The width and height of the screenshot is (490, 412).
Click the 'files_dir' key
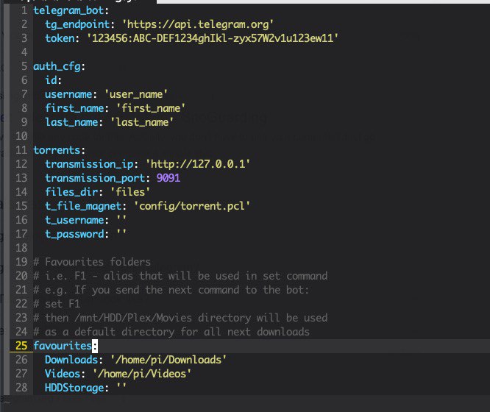coord(71,192)
